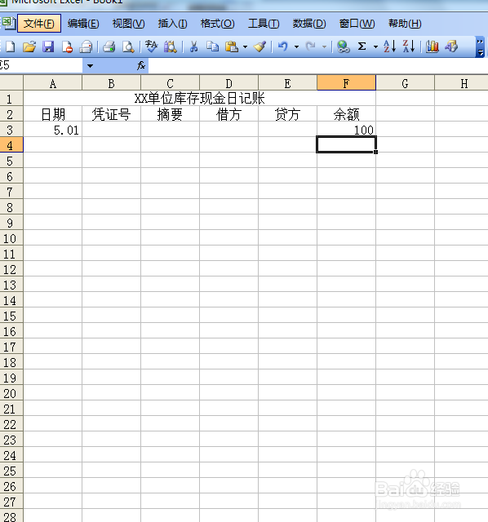Screen dimensions: 488x522
Task: Select row 1 header
Action: (x=11, y=99)
